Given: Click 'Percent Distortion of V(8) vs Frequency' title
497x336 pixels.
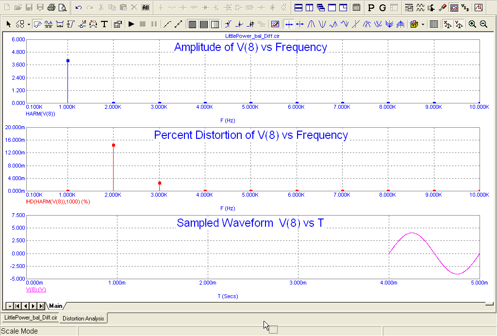Looking at the screenshot, I should pos(251,135).
